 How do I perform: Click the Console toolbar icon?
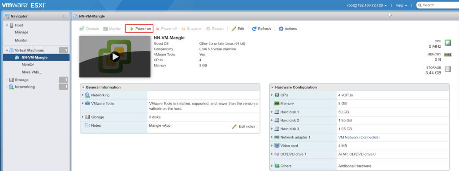click(82, 29)
